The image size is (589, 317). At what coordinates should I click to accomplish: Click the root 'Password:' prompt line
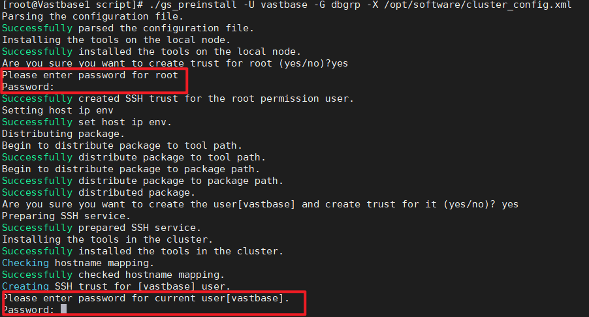point(28,87)
